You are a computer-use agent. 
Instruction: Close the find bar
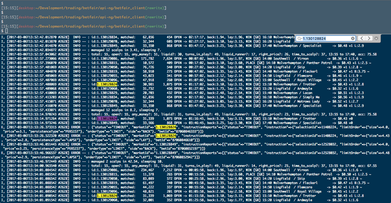(x=376, y=39)
